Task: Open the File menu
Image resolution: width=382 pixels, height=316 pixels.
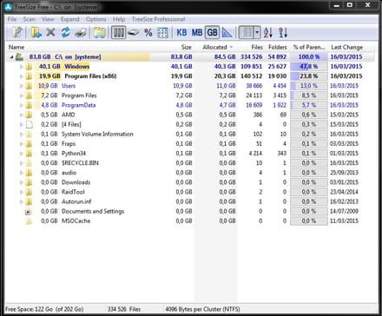Action: point(12,19)
